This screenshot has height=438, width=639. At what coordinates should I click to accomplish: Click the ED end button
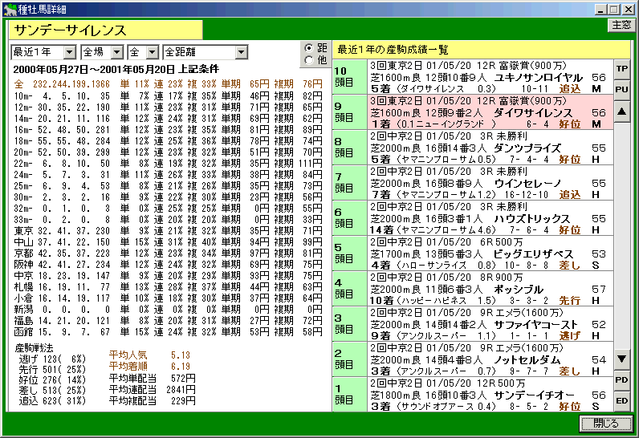pyautogui.click(x=621, y=400)
